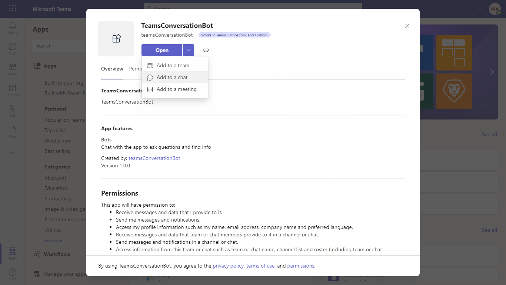Open Teams icon in left rail

pos(13,69)
